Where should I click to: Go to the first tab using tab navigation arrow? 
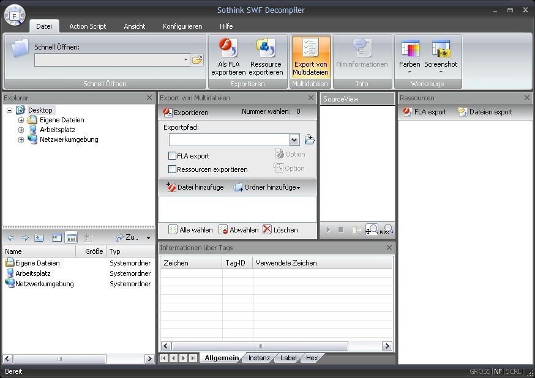164,358
